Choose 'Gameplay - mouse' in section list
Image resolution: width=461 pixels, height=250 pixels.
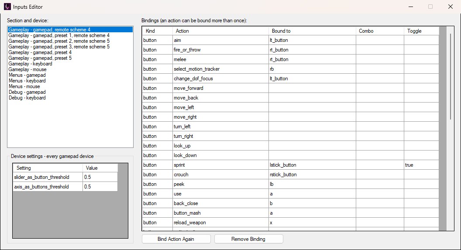70,69
